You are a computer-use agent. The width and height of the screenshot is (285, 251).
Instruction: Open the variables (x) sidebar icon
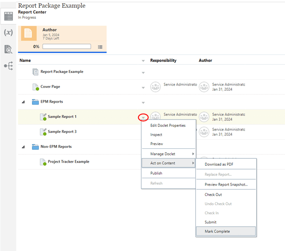coord(8,33)
